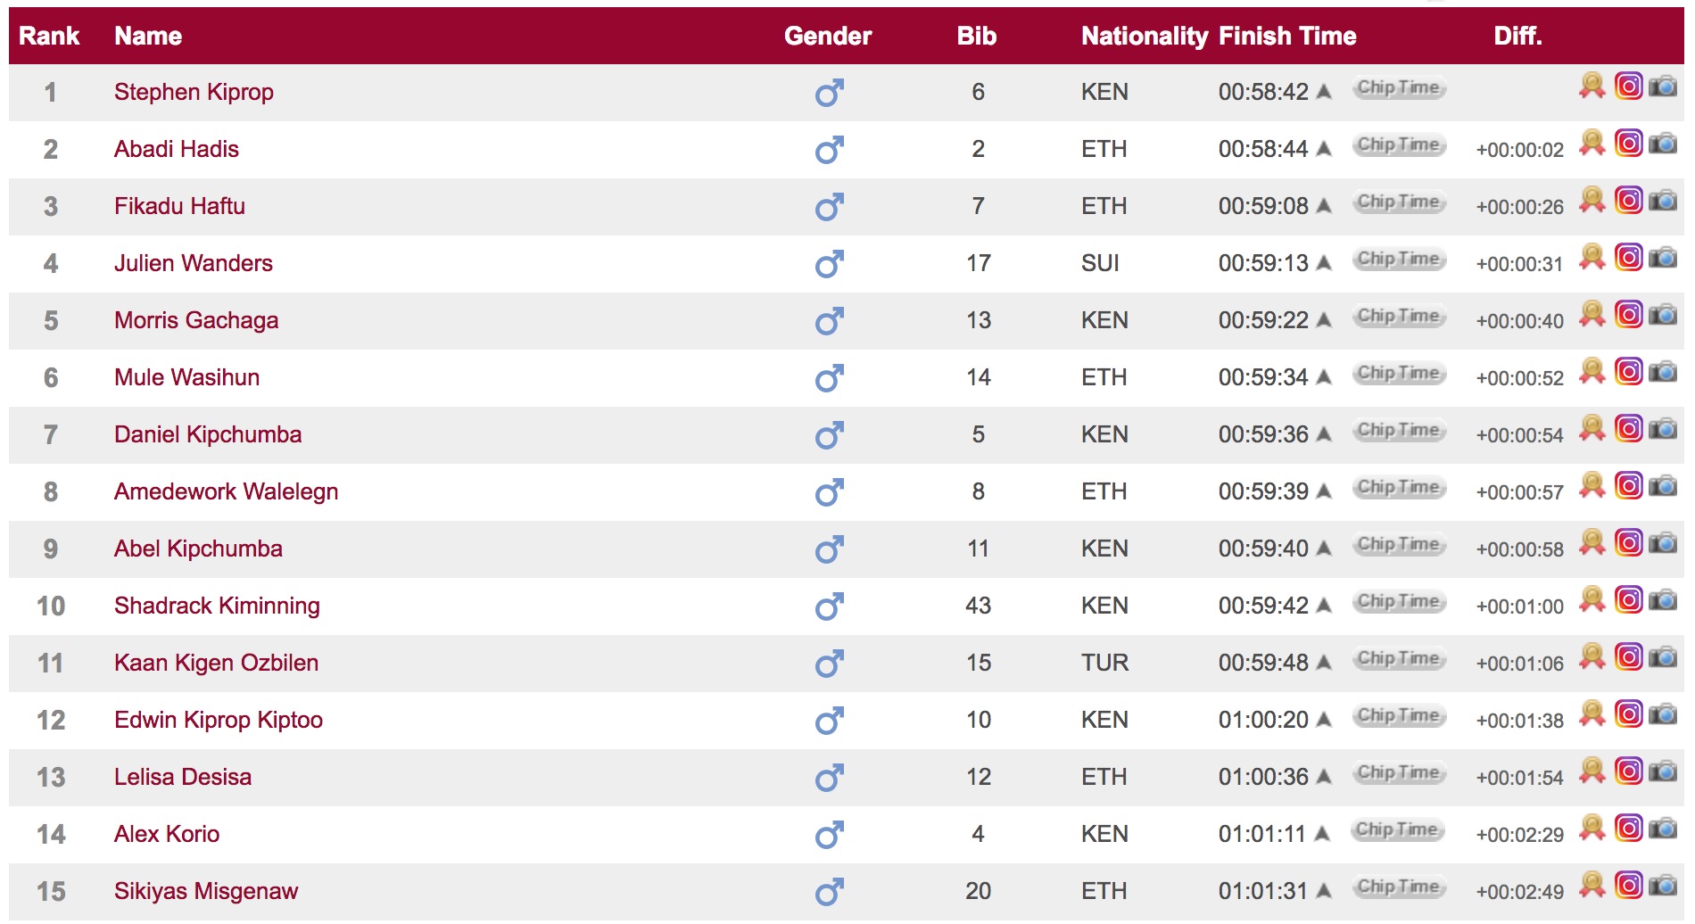Toggle Chip Time badge for Lelisa Desisa
The height and width of the screenshot is (924, 1695).
pos(1398,773)
